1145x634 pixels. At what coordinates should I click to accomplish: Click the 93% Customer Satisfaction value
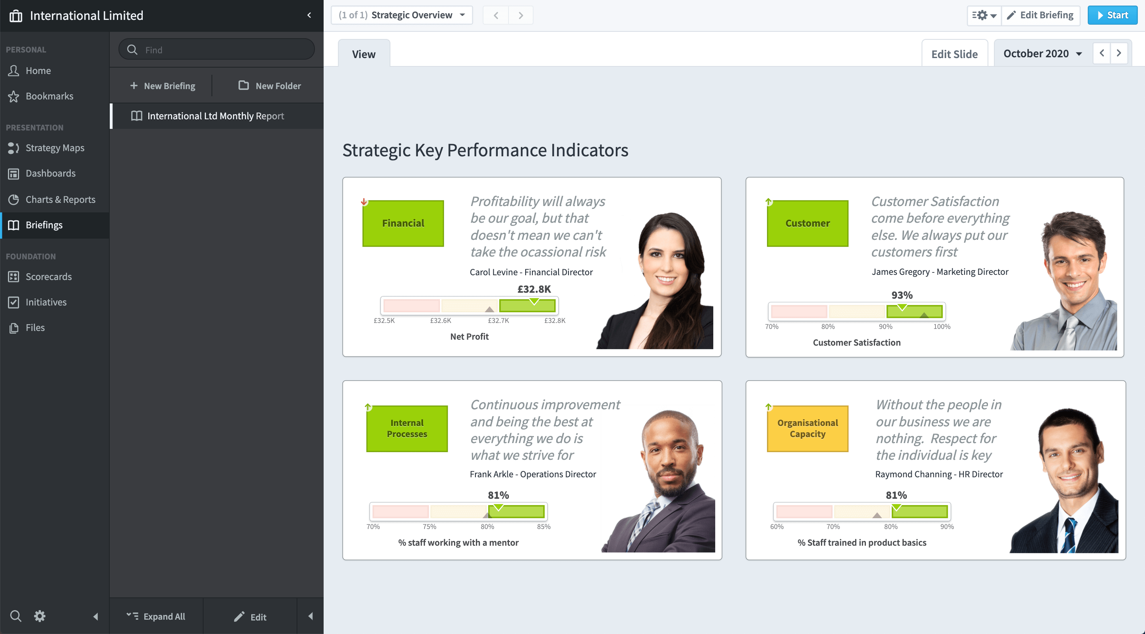pos(902,295)
